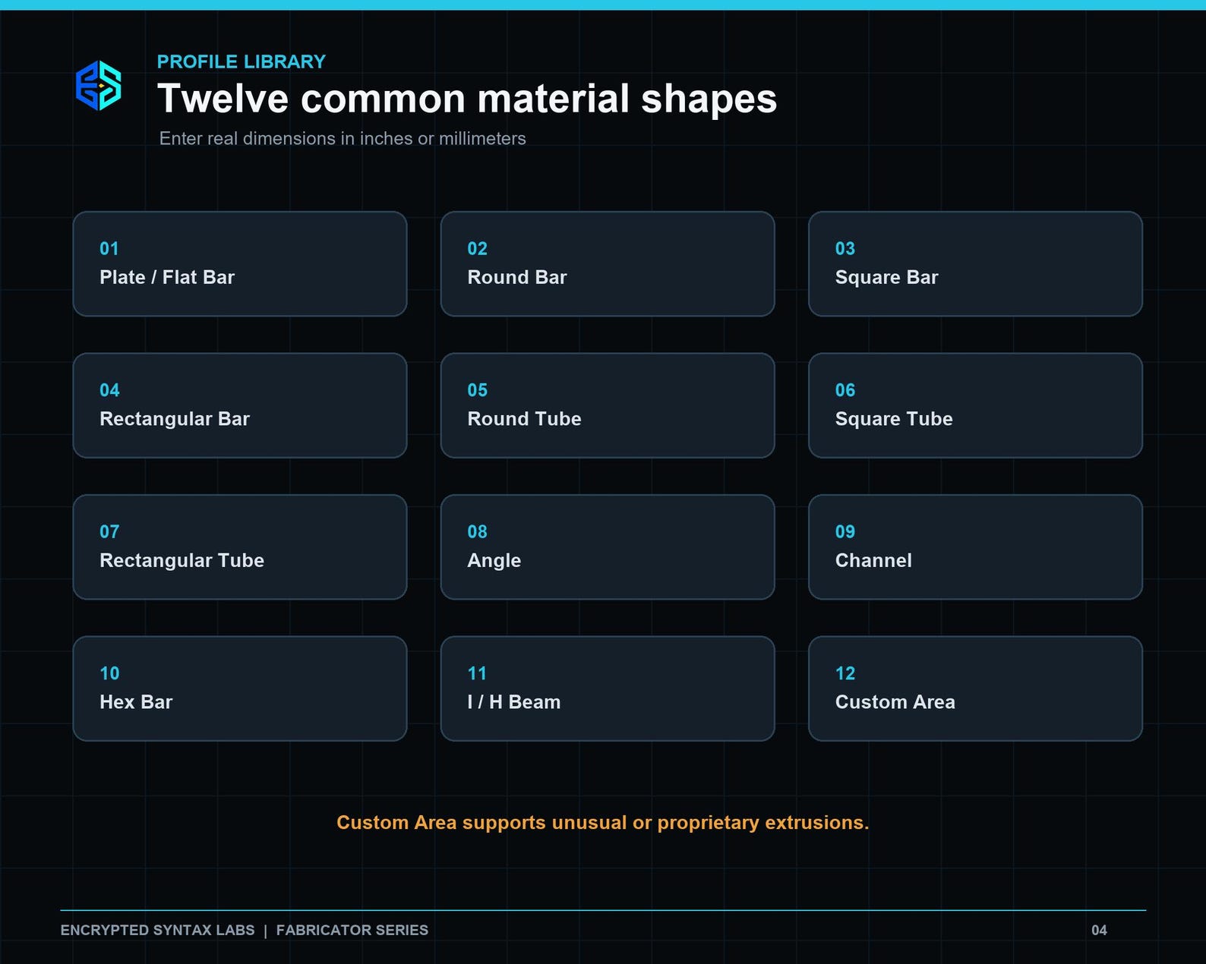
Task: Click the PROFILE LIBRARY heading label
Action: (242, 61)
